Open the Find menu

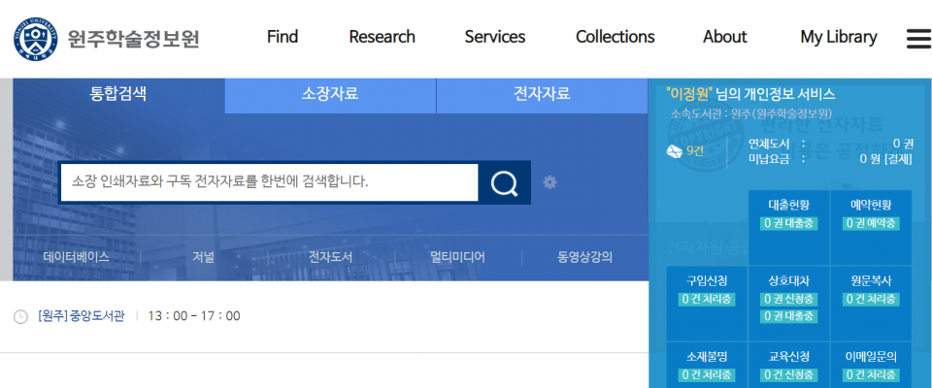(282, 37)
